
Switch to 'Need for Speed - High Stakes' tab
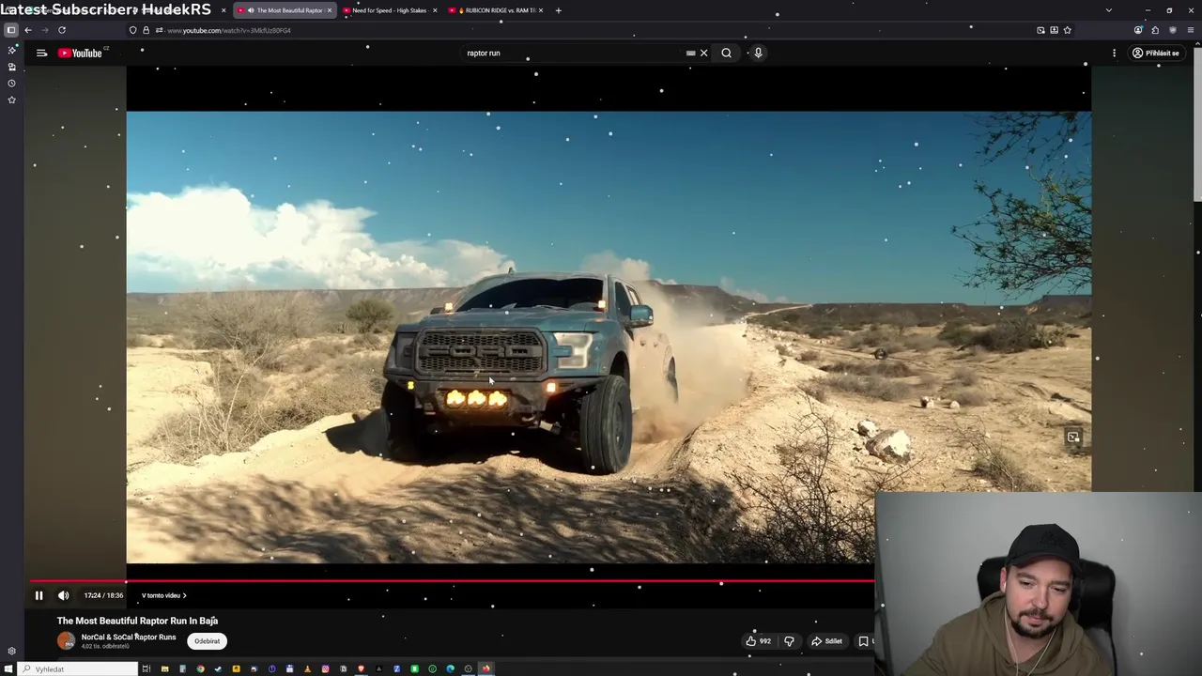[388, 10]
